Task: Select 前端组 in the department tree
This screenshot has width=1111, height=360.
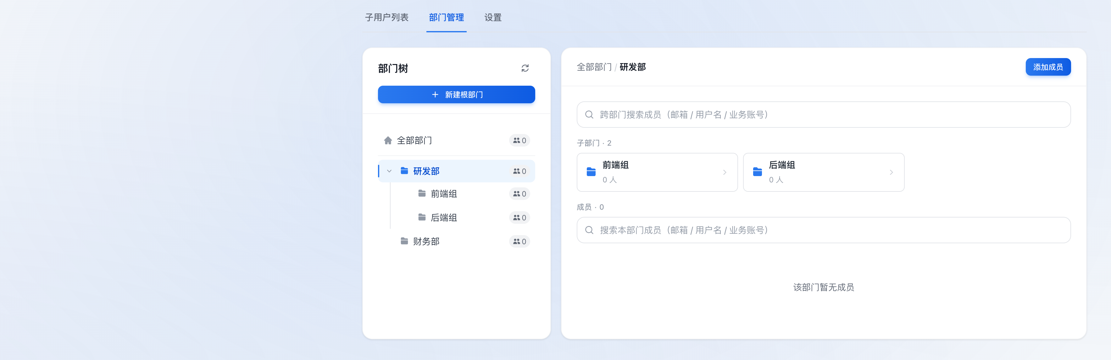Action: 465,194
